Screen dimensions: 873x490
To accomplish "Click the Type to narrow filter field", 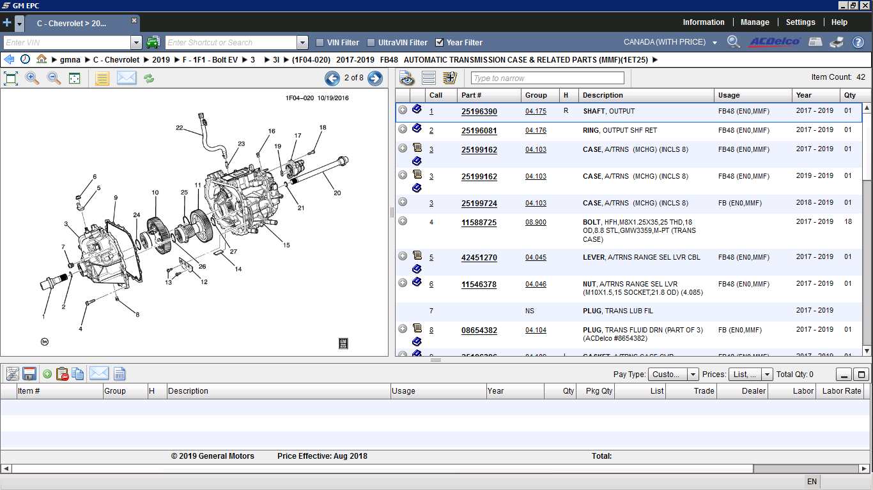I will 547,78.
